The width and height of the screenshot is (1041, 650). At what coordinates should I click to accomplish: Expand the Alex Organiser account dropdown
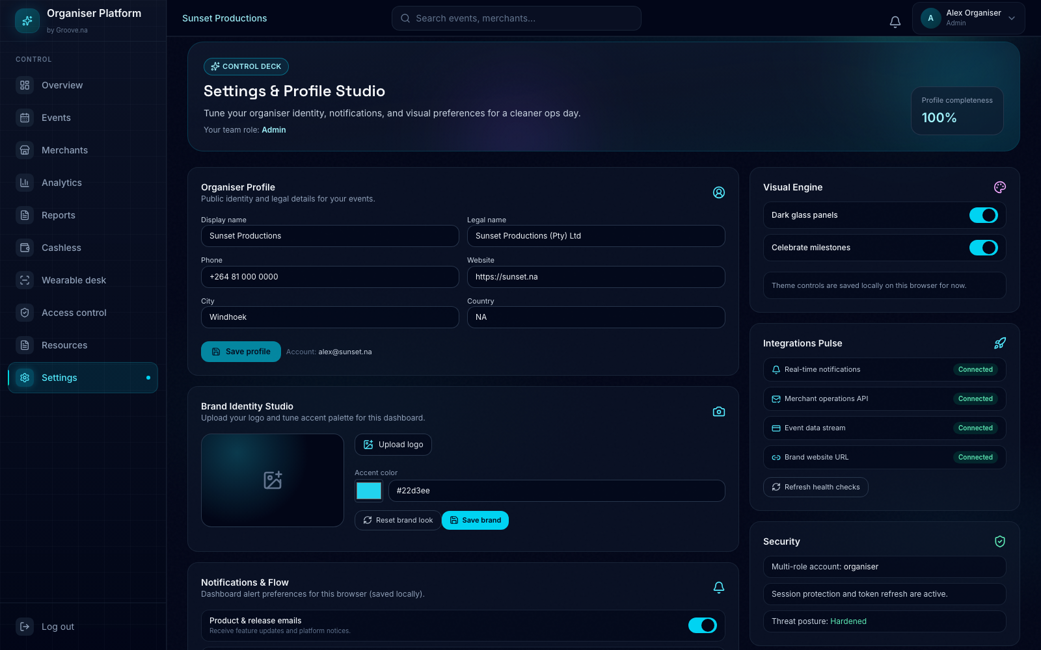(x=968, y=18)
